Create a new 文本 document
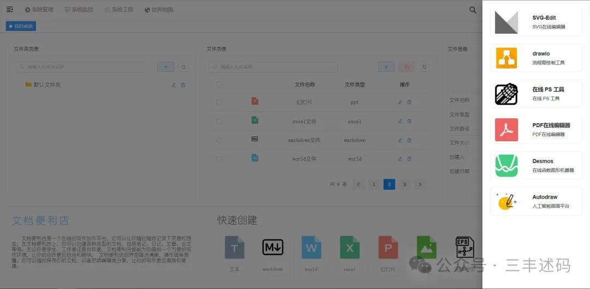The height and width of the screenshot is (289, 590). 234,247
